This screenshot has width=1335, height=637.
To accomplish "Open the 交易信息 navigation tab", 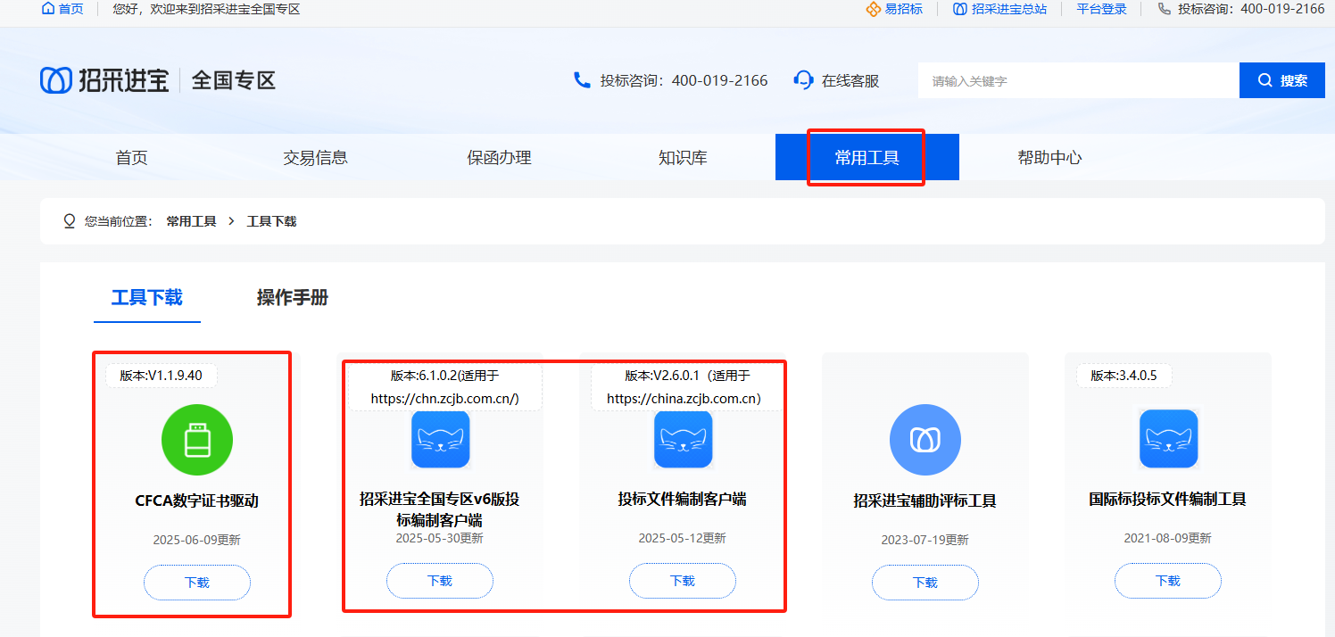I will 315,158.
